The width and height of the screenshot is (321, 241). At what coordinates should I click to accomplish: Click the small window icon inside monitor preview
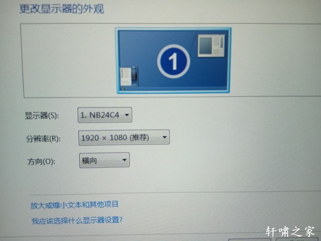click(x=211, y=46)
